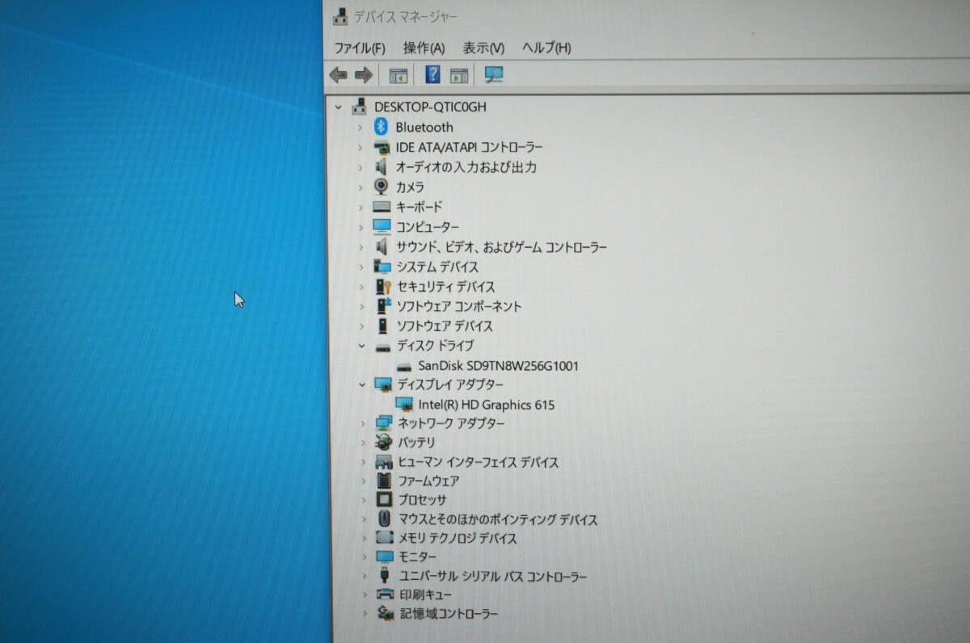Click the Bluetooth category icon
970x643 pixels.
pyautogui.click(x=382, y=127)
